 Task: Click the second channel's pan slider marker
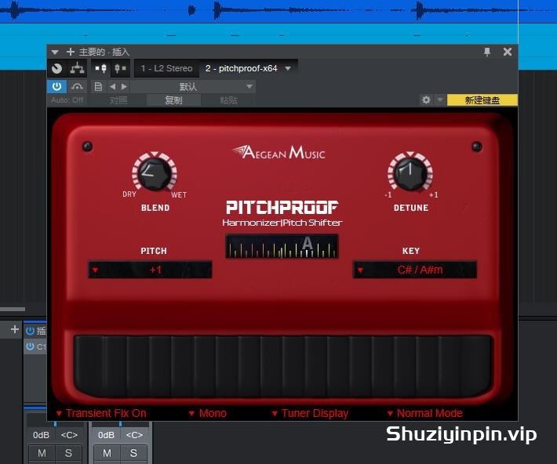pyautogui.click(x=121, y=424)
